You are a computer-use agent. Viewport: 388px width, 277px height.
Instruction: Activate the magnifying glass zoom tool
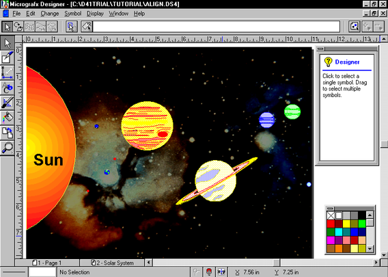click(x=8, y=148)
